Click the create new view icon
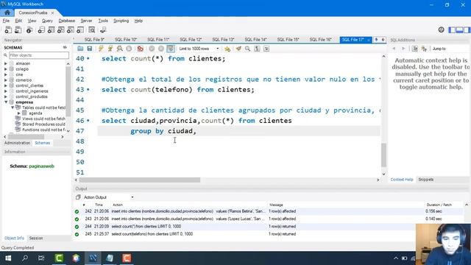The width and height of the screenshot is (471, 265). 60,29
